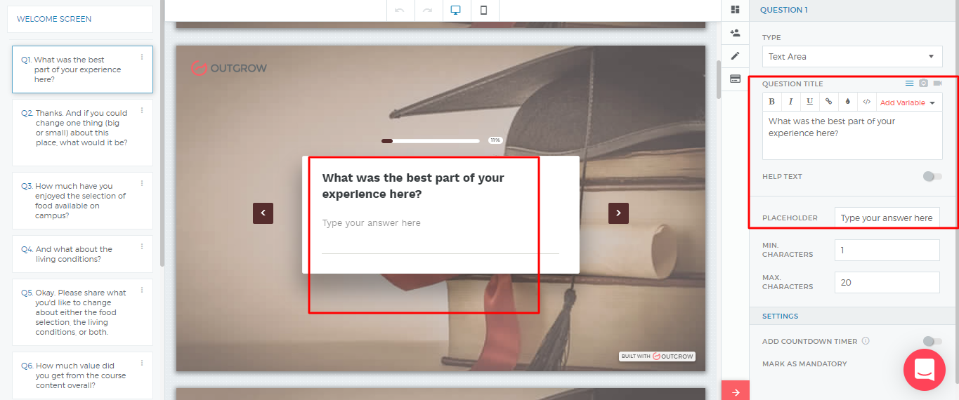Collapse panel with red arrow button

click(736, 392)
